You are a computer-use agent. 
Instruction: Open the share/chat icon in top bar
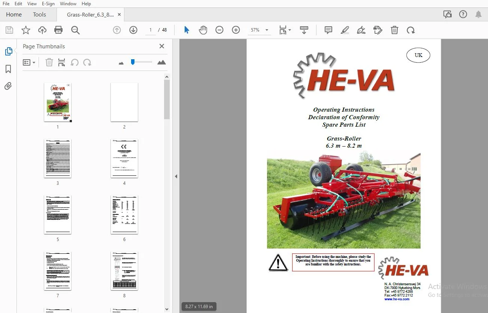[x=447, y=15]
